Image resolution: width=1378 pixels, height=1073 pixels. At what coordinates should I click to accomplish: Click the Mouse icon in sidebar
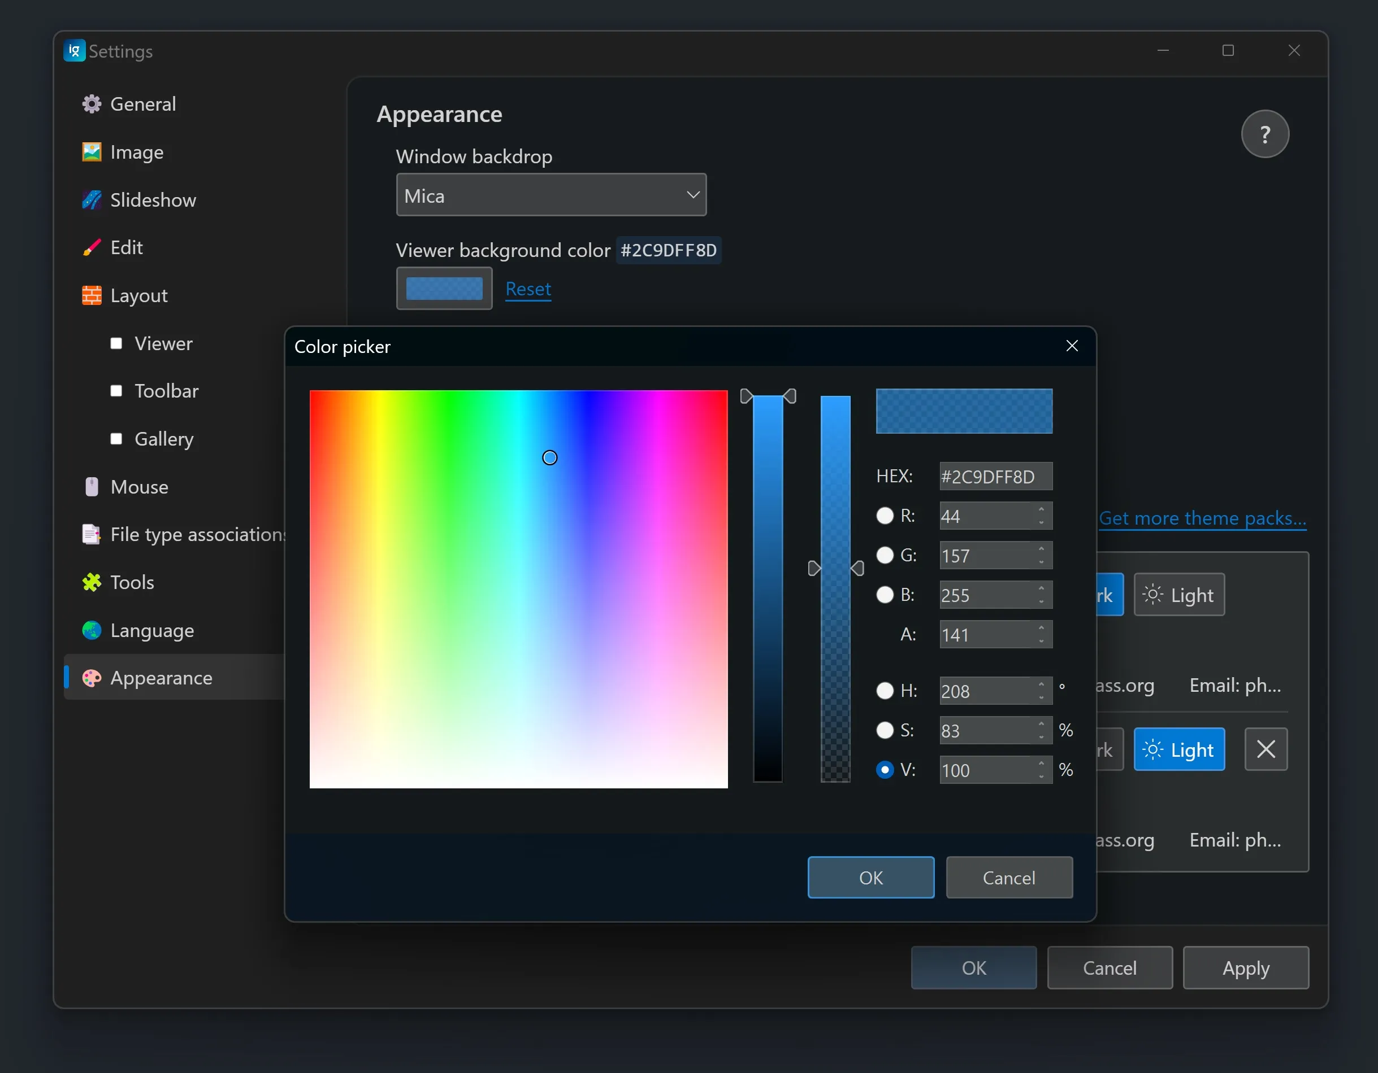click(x=92, y=487)
